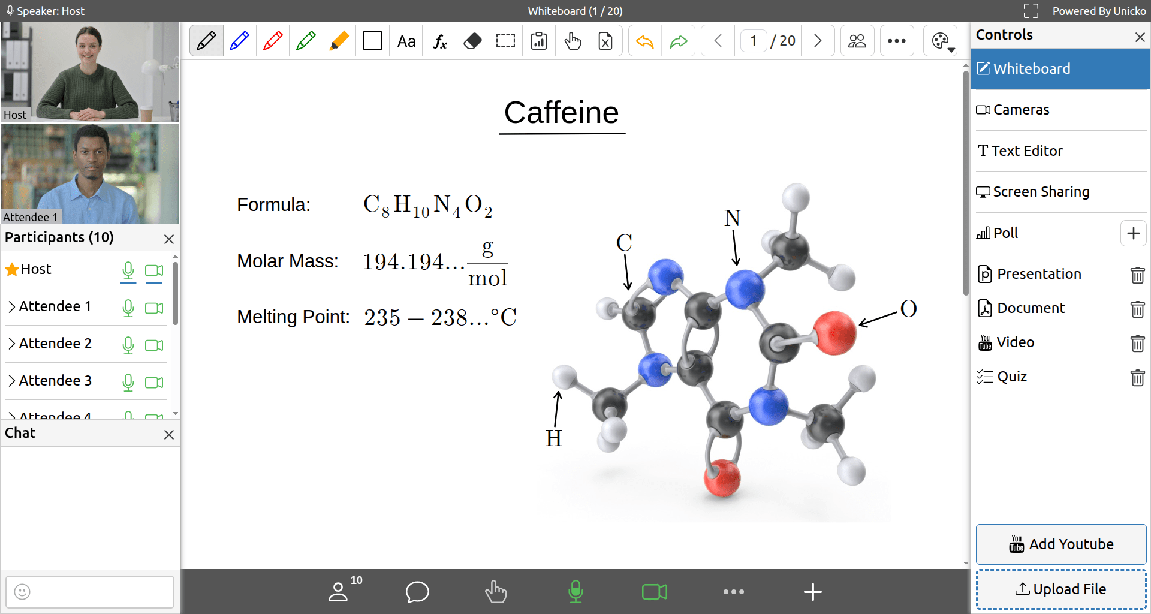
Task: Click the yellow undo arrow
Action: (x=645, y=41)
